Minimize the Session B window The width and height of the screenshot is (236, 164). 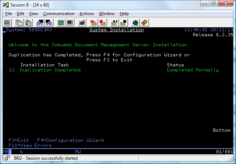click(x=205, y=4)
